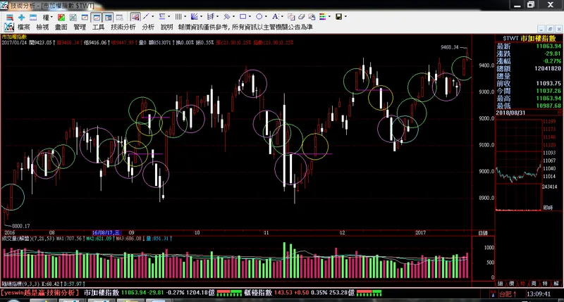
Task: Click the 市加權指數 chart title label
Action: click(14, 37)
